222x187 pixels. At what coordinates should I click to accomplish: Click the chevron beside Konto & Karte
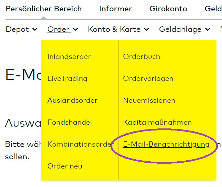(x=146, y=30)
